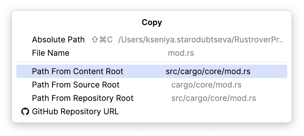The height and width of the screenshot is (136, 304).
Task: Click the separator line below File Name
Action: coord(152,62)
